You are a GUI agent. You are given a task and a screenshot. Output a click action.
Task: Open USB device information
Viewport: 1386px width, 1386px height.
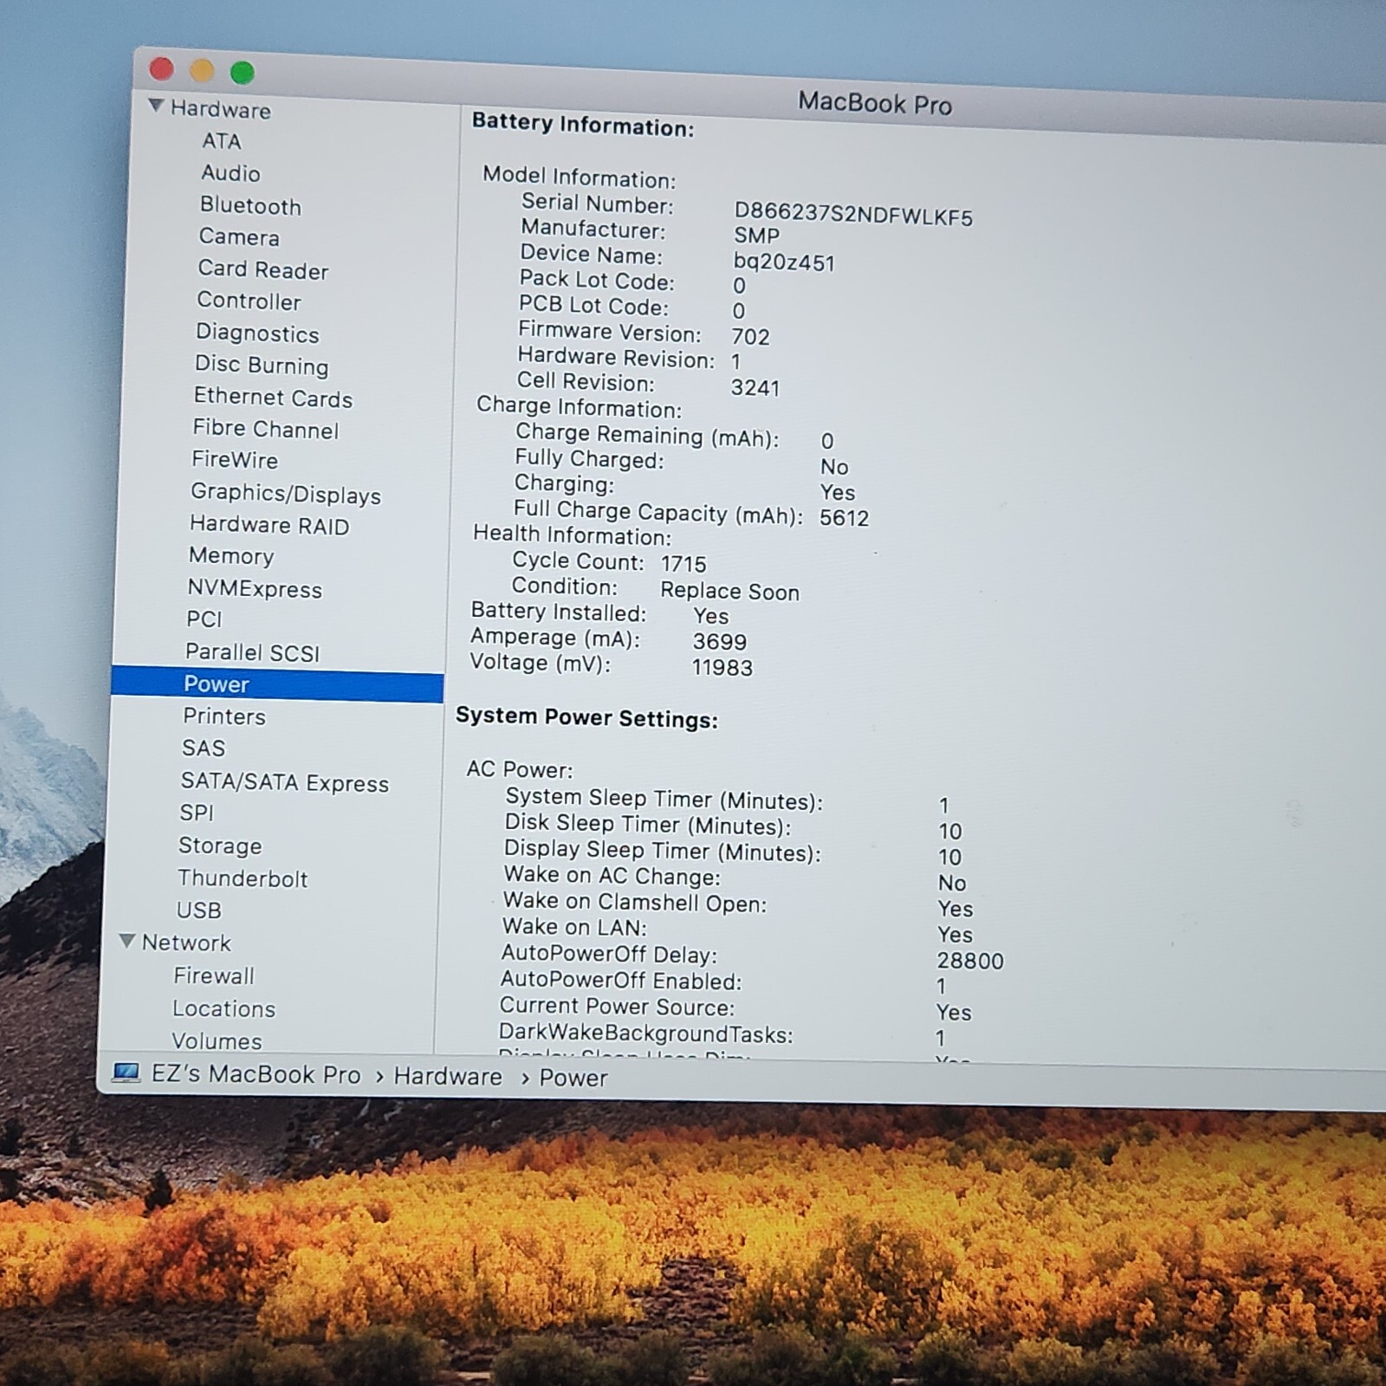pyautogui.click(x=199, y=910)
